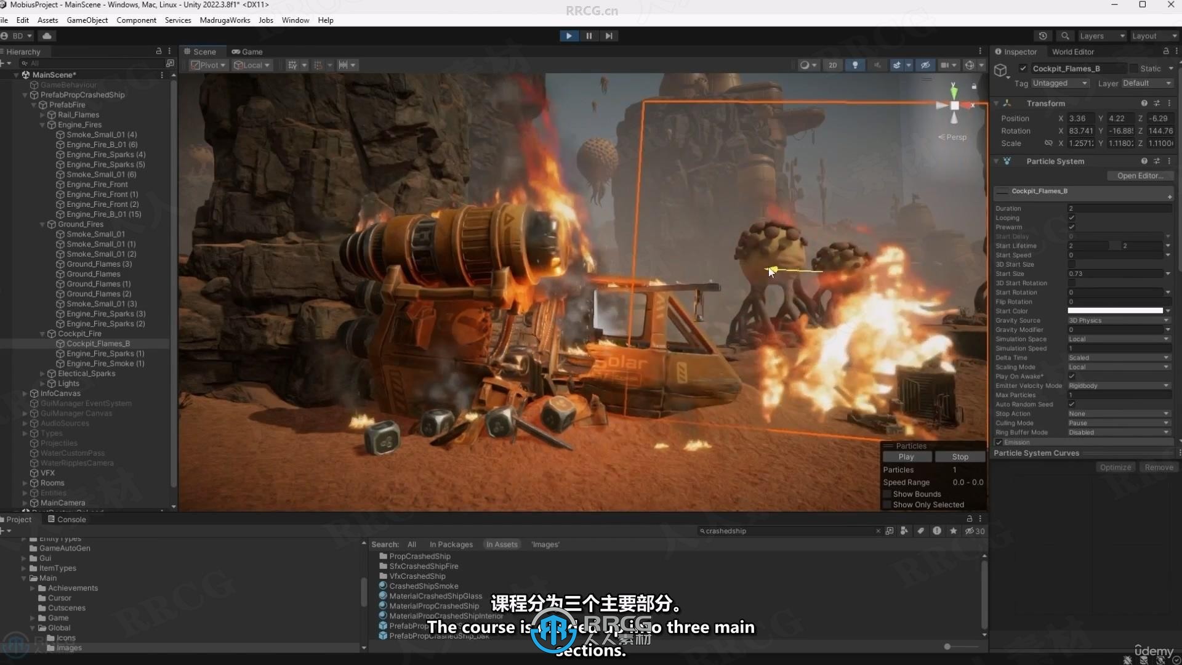Click the Play mode button
Screen dimensions: 1182x665
pyautogui.click(x=568, y=36)
